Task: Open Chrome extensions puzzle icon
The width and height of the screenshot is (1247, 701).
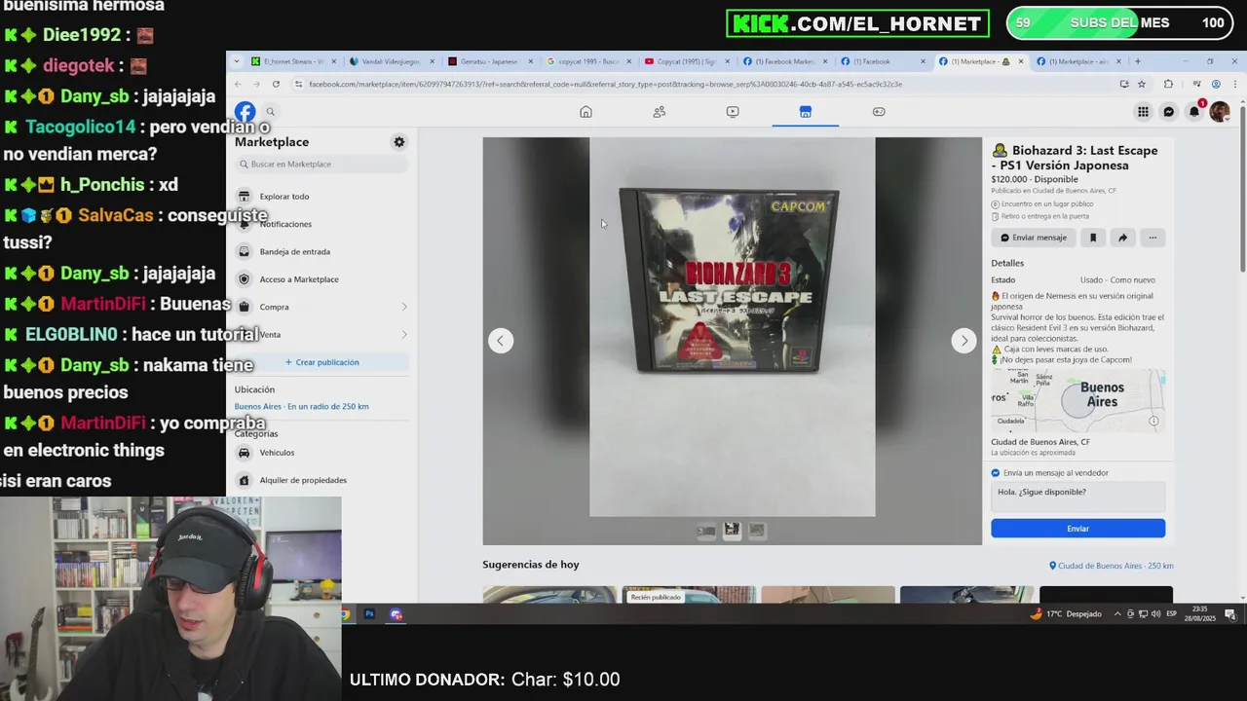Action: coord(1168,84)
